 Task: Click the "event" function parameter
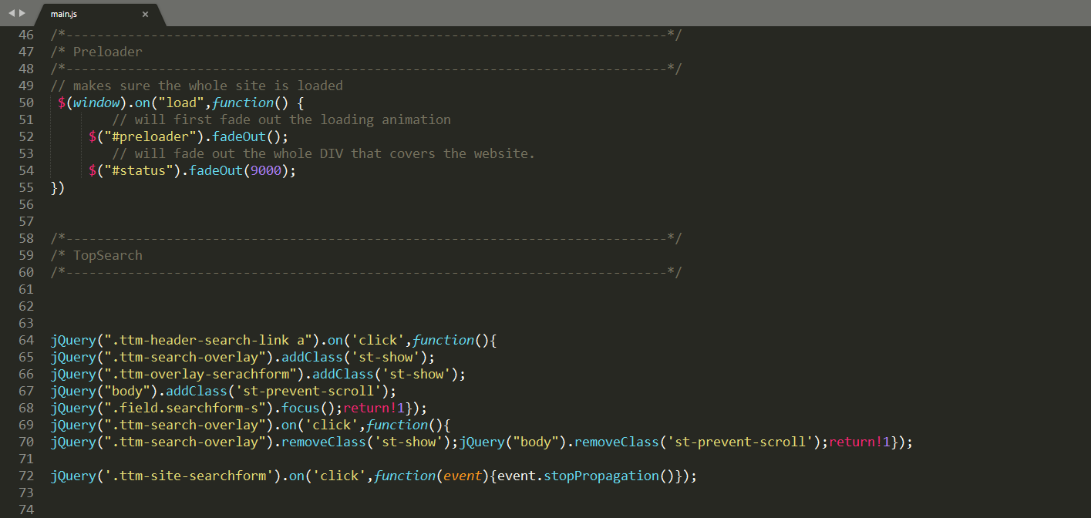[x=463, y=476]
